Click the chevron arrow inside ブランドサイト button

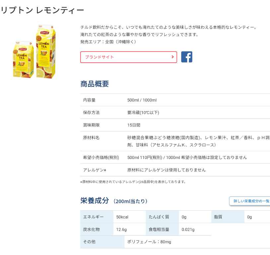[x=172, y=57]
